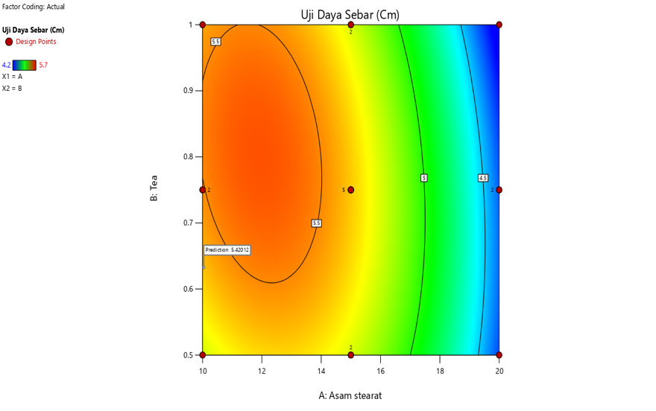The height and width of the screenshot is (411, 656).
Task: Click the left edge middle design point
Action: click(203, 190)
